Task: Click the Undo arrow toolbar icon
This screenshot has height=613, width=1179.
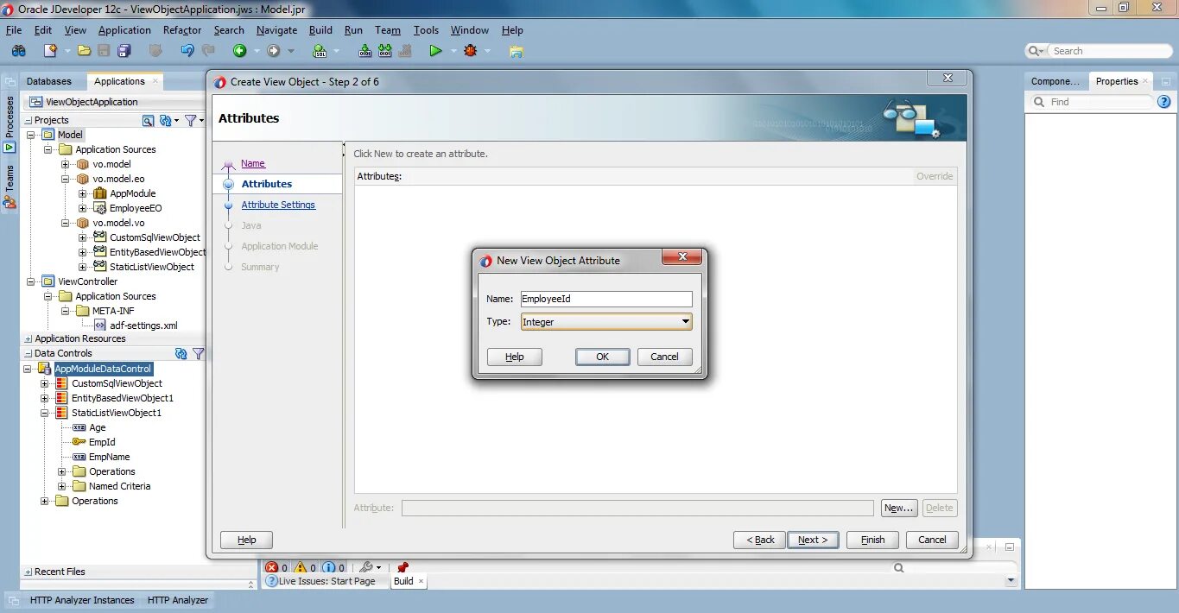Action: [x=187, y=51]
